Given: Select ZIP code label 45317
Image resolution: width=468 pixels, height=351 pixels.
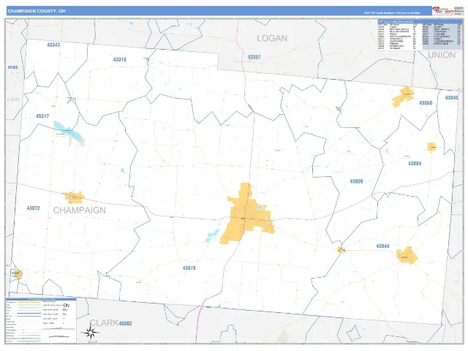Looking at the screenshot, I should tap(42, 116).
